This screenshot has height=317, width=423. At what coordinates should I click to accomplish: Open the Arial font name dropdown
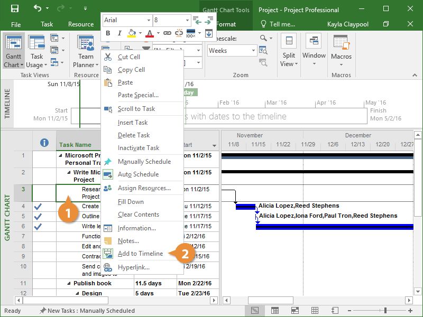point(149,20)
